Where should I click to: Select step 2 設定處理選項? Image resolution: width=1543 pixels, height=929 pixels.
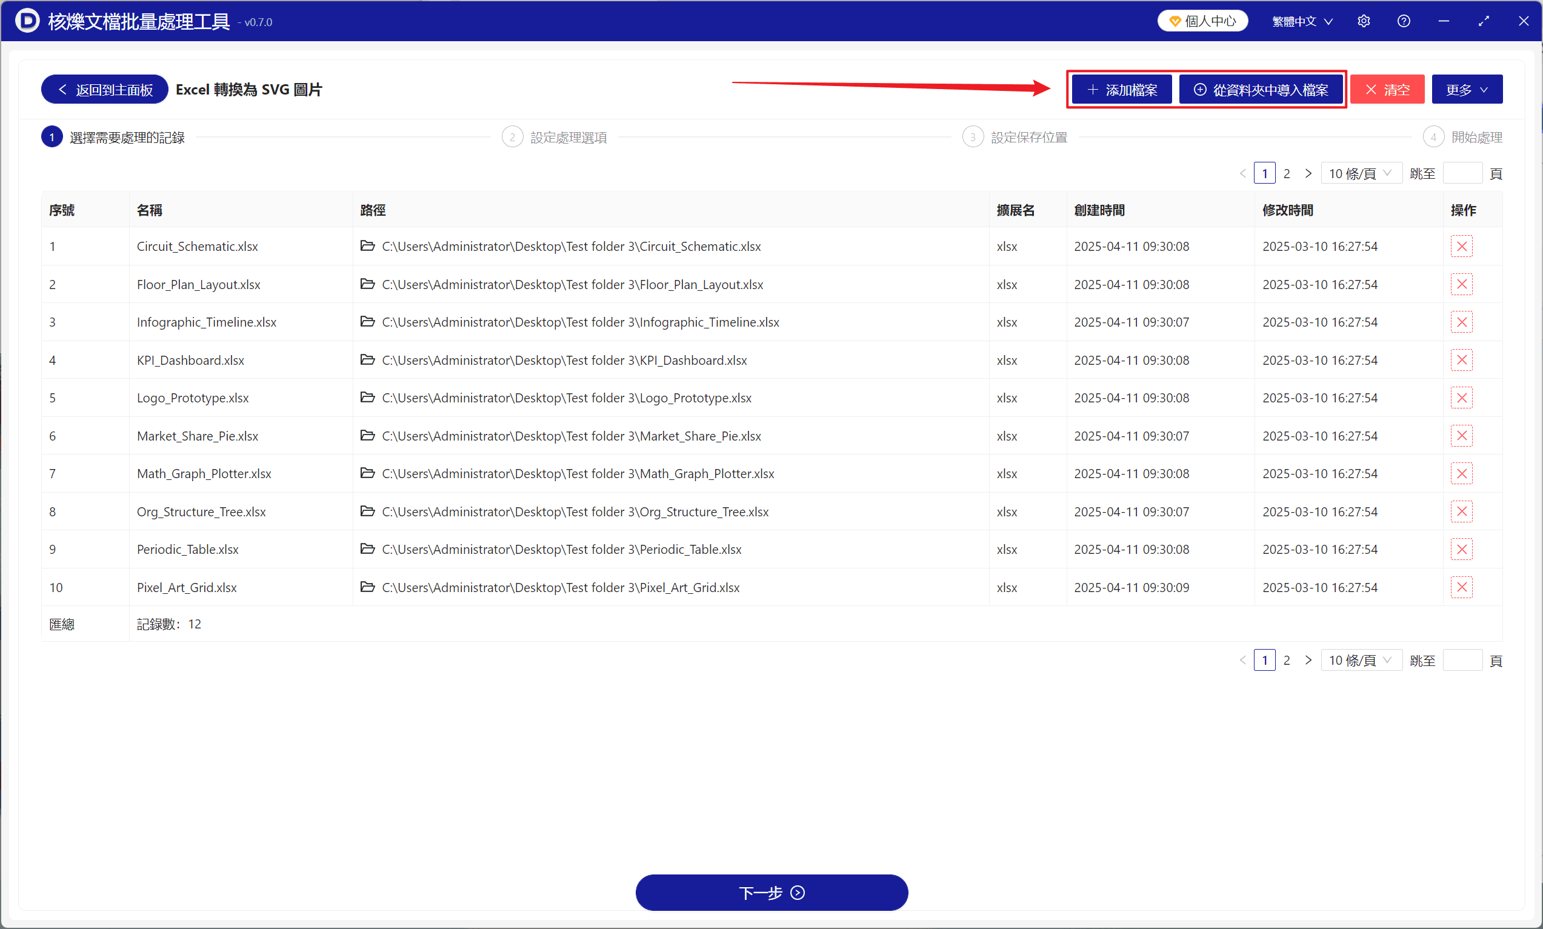554,137
